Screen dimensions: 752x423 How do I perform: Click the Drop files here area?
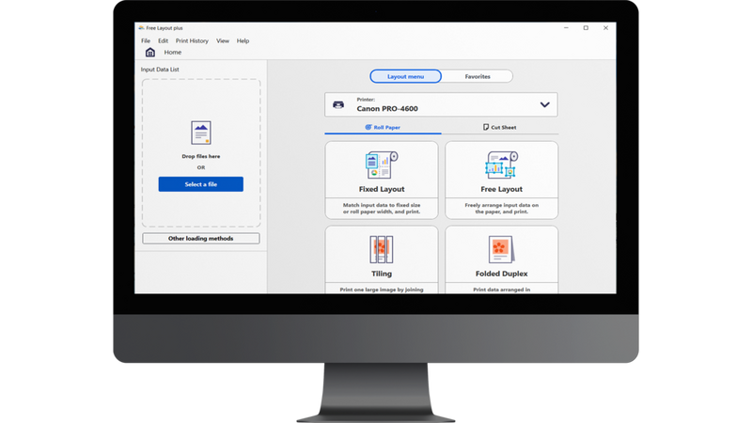200,156
